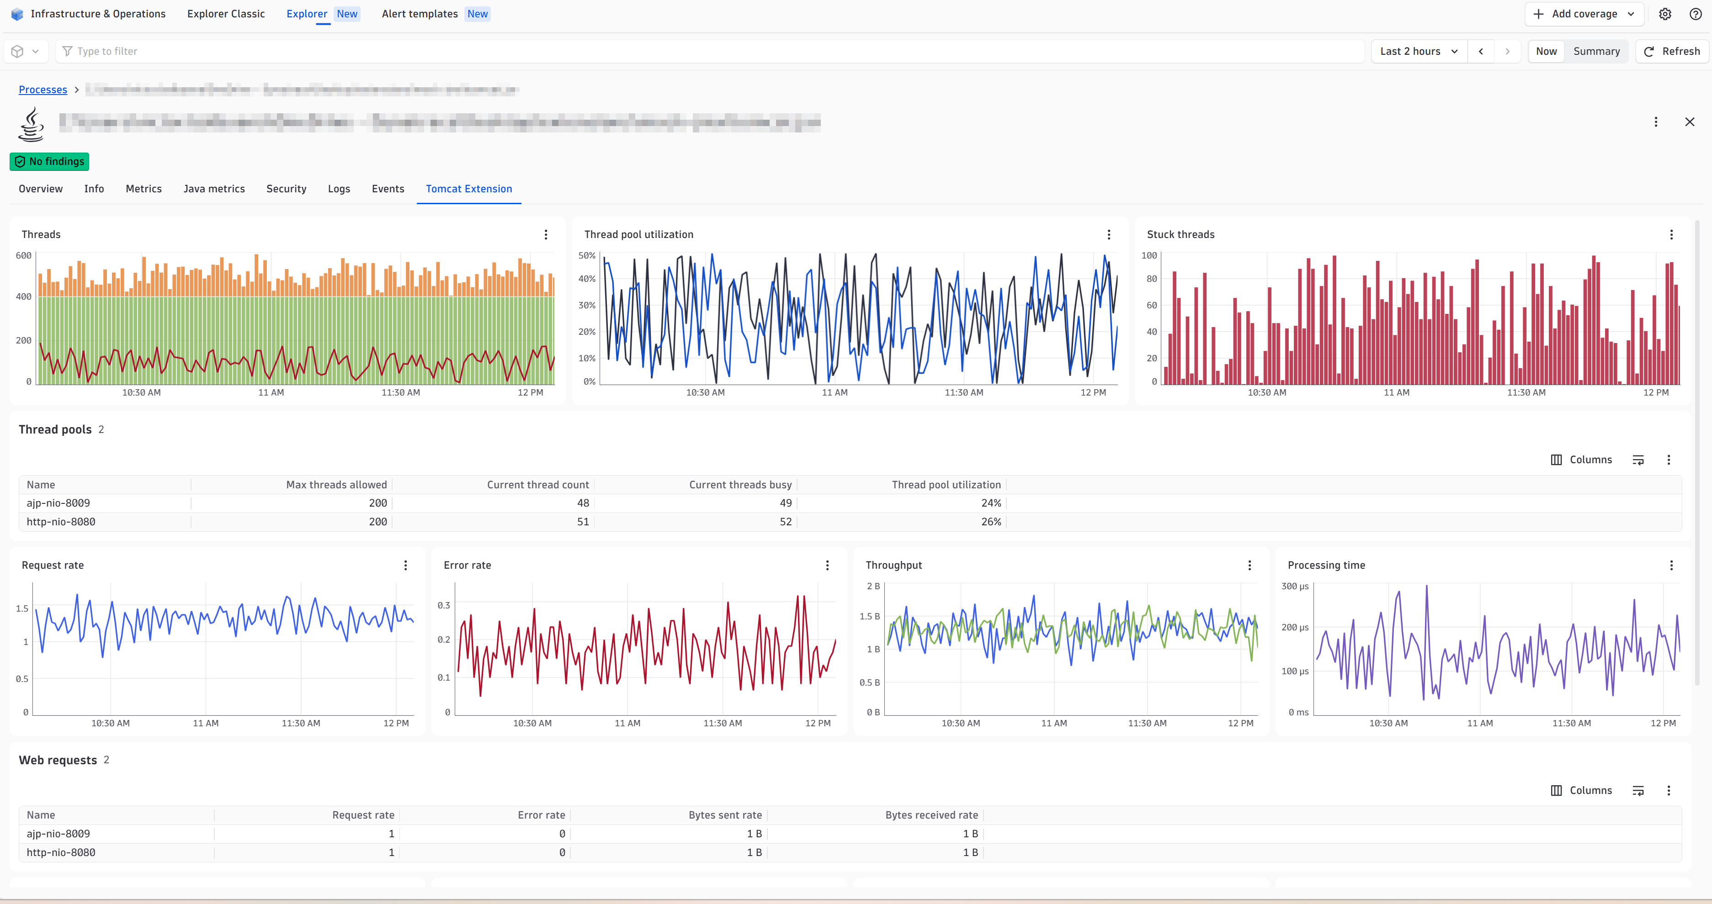Open the Add coverage dropdown
This screenshot has height=904, width=1712.
[1584, 14]
